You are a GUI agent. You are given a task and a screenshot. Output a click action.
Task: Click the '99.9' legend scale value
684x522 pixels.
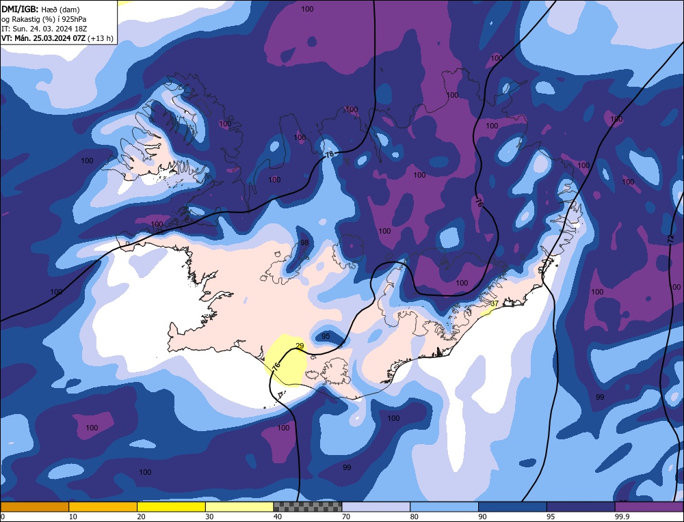(623, 517)
